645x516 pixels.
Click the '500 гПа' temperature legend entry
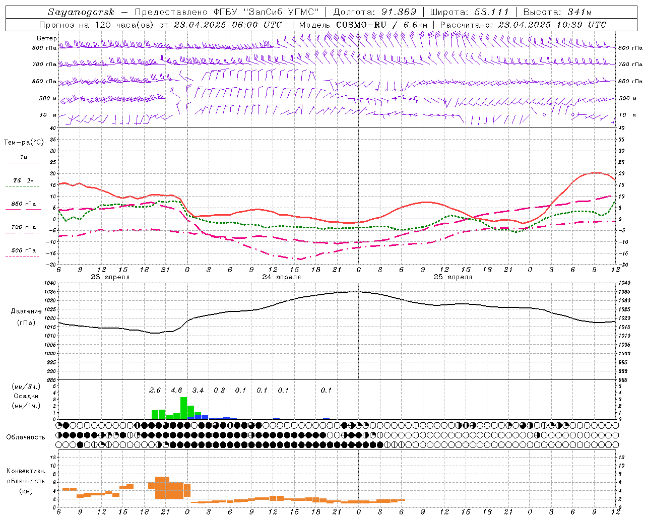[24, 250]
